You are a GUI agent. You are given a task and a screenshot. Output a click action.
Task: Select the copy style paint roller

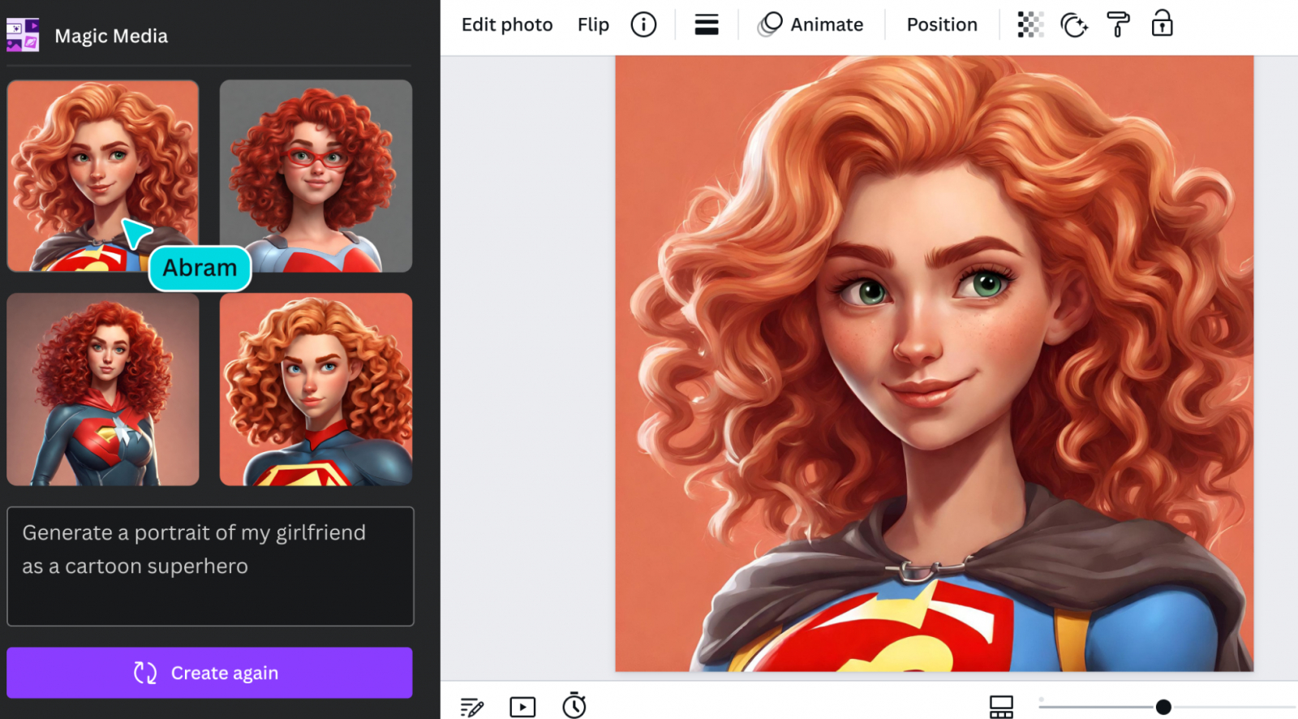1119,24
